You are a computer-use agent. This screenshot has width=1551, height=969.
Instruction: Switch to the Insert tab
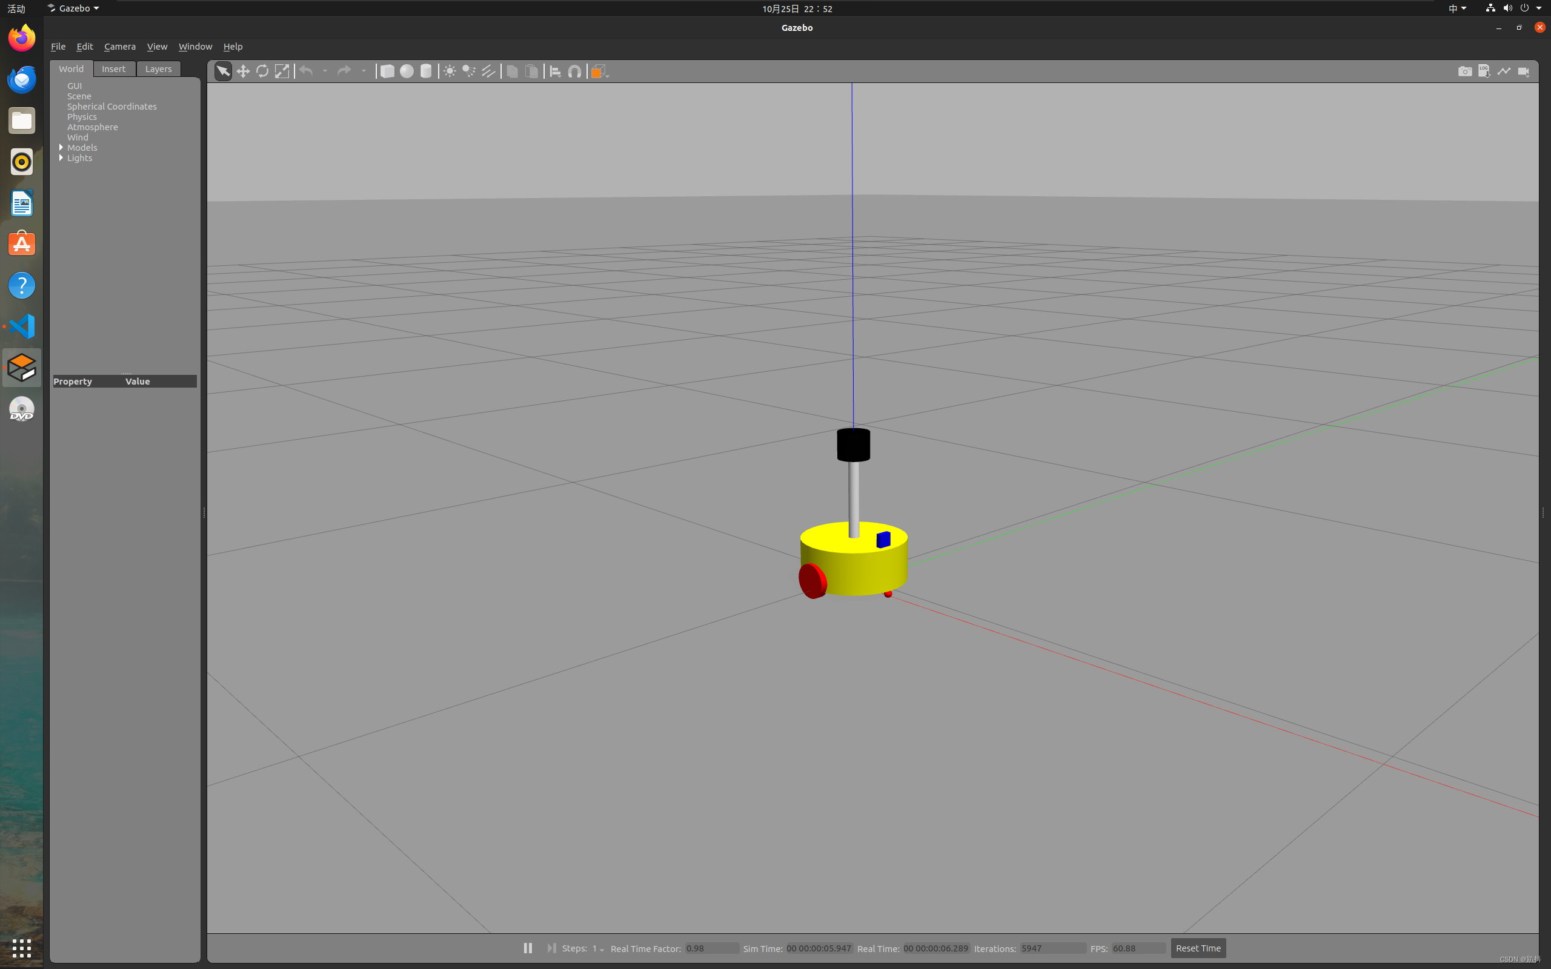pyautogui.click(x=111, y=68)
